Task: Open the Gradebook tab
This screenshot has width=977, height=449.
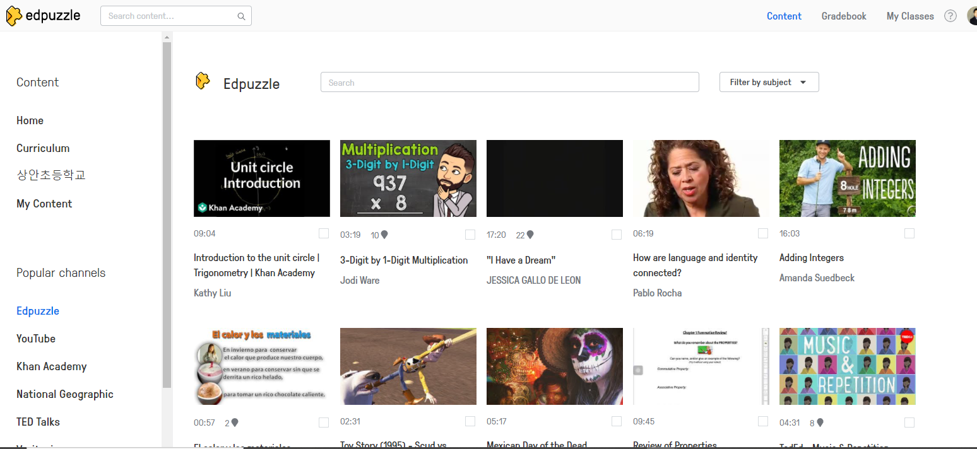Action: [844, 16]
